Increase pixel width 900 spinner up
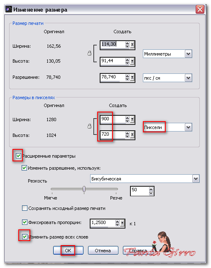The height and width of the screenshot is (268, 211). pos(128,118)
